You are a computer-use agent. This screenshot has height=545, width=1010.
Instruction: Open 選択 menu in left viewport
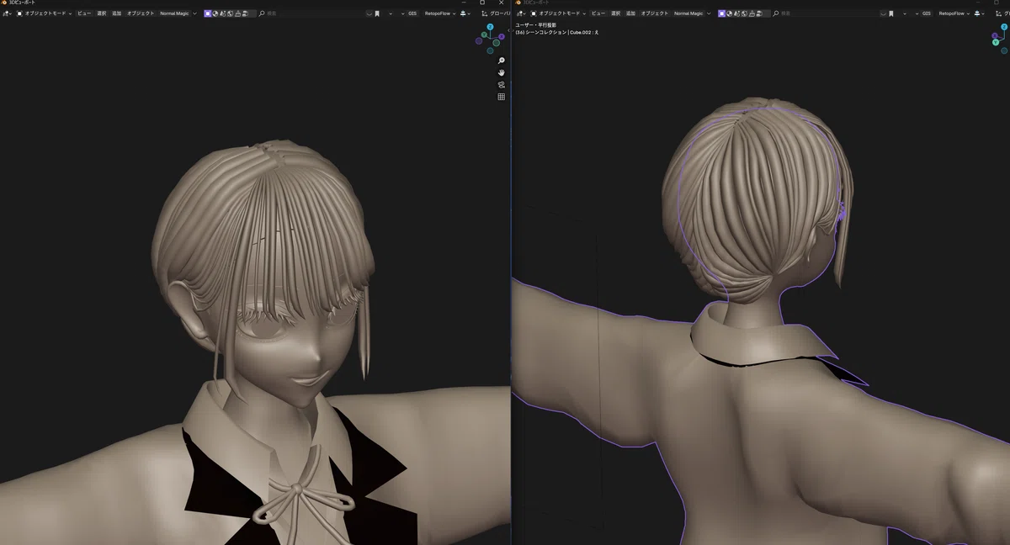(x=102, y=13)
